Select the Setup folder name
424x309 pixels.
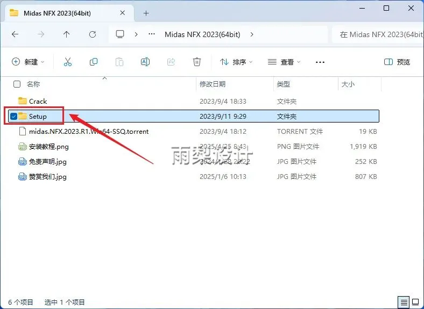tap(38, 117)
